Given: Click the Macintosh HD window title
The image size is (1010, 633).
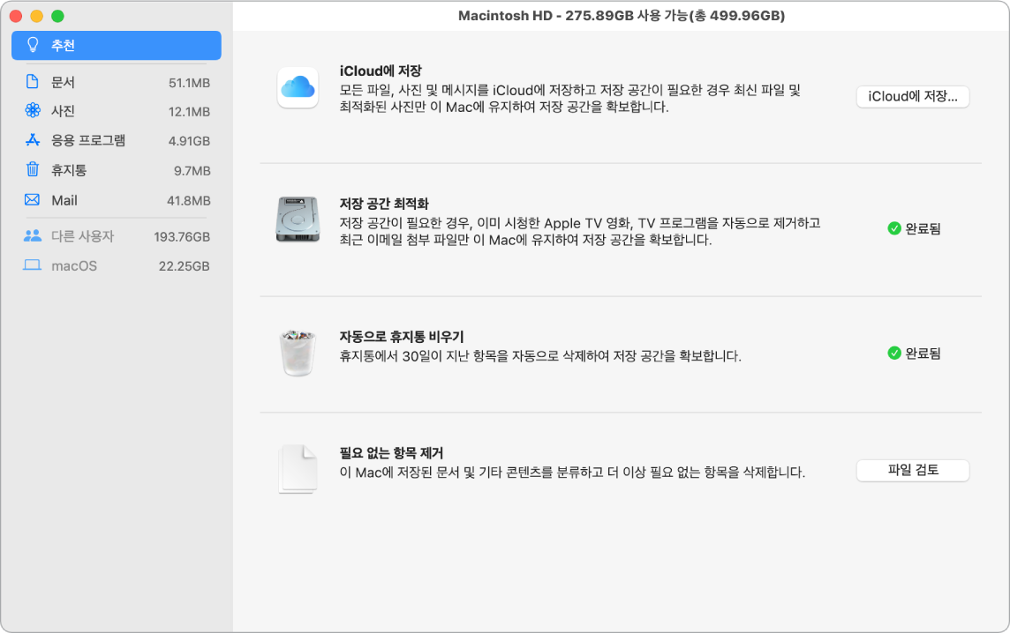Looking at the screenshot, I should point(622,16).
